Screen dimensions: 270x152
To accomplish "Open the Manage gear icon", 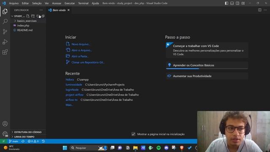I will (x=5, y=134).
